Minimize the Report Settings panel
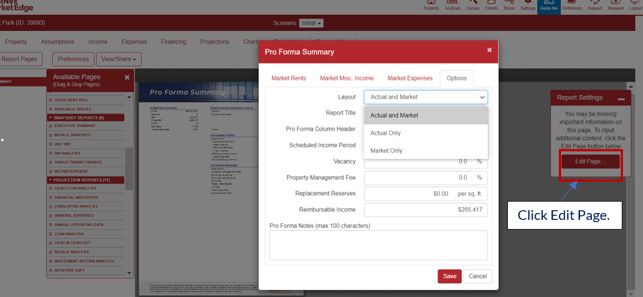 pos(621,99)
